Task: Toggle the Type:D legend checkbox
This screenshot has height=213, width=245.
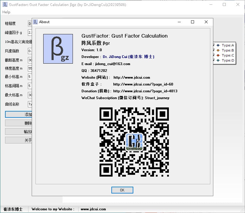Action: tap(214, 60)
